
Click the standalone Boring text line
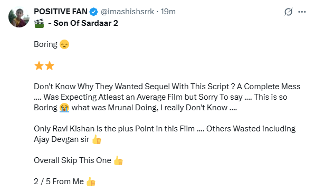tap(45, 44)
